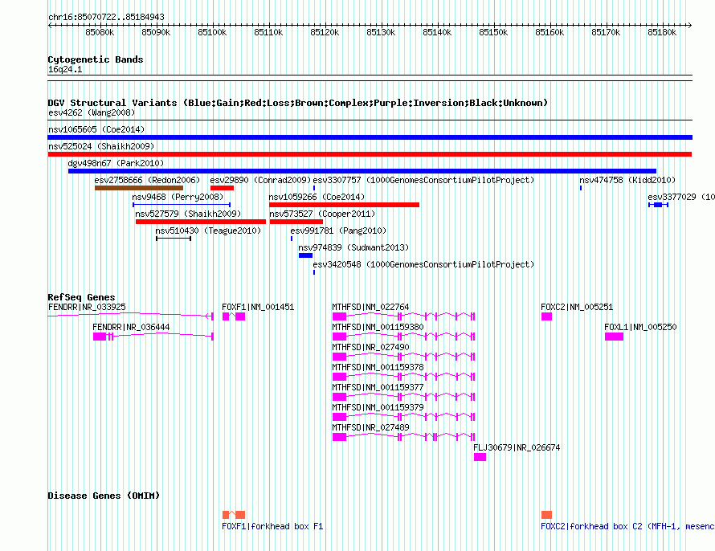Click the MTHFSD NM_022764 transcript glyph
Image resolution: width=715 pixels, height=551 pixels.
pyautogui.click(x=404, y=316)
